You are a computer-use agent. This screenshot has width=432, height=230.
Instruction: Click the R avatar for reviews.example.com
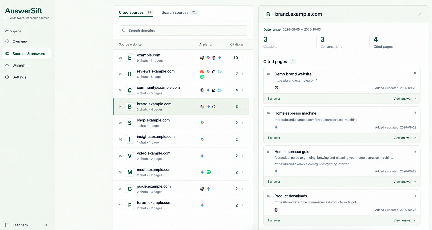coord(130,74)
